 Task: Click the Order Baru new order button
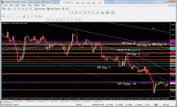tap(40, 9)
